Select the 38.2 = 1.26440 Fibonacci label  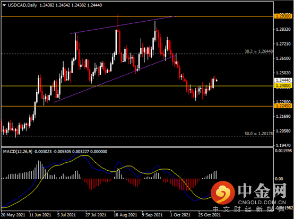[x=258, y=51]
